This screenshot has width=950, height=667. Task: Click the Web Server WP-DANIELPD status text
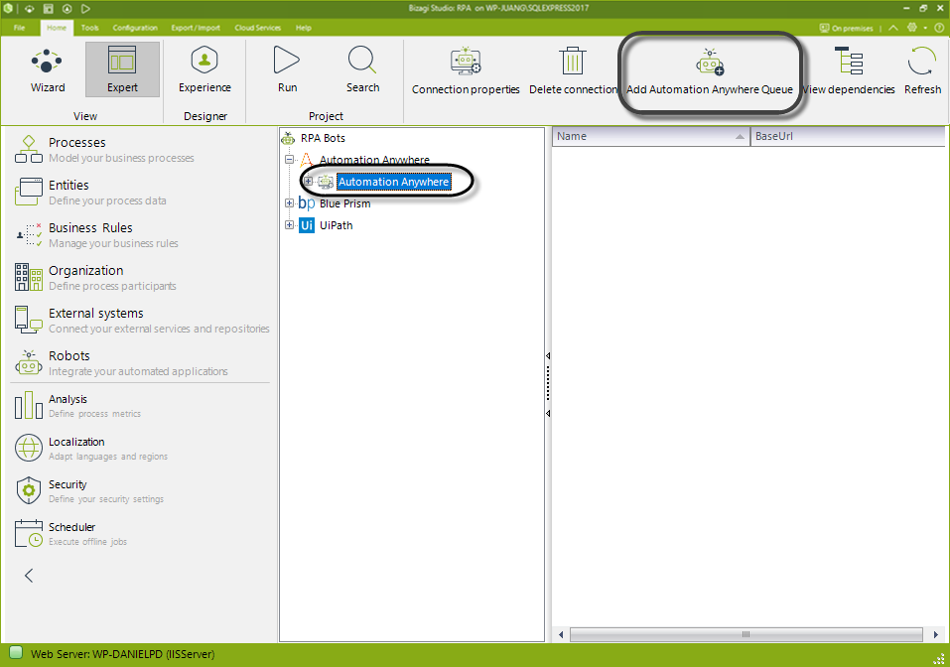click(x=122, y=654)
